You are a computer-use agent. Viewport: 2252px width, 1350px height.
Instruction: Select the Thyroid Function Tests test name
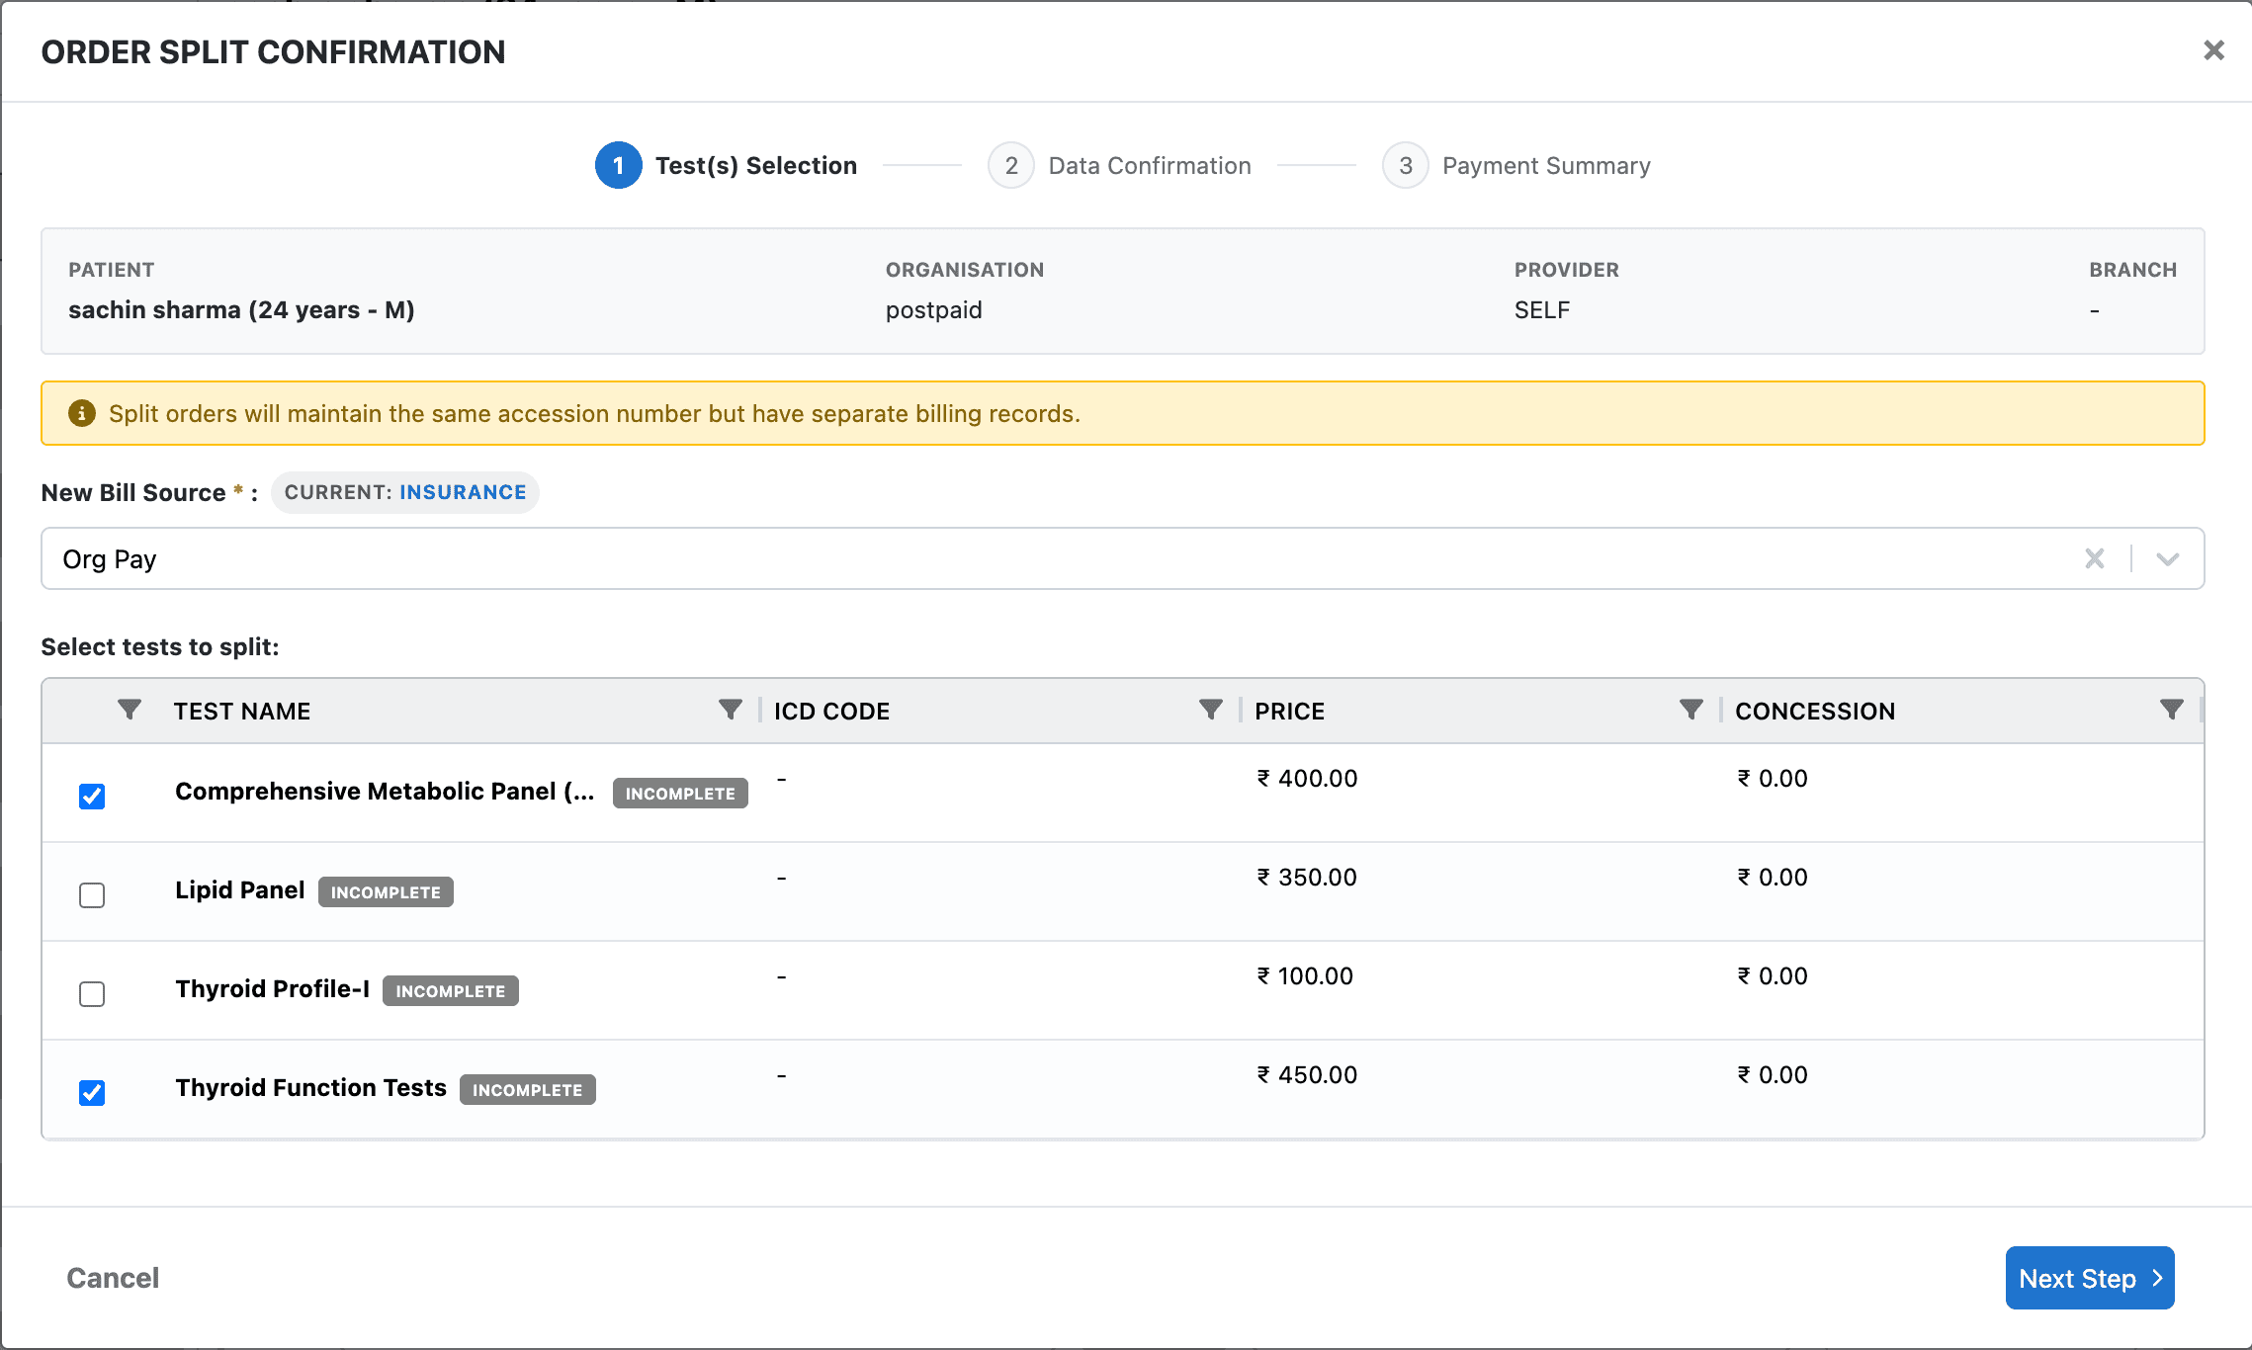(x=311, y=1088)
